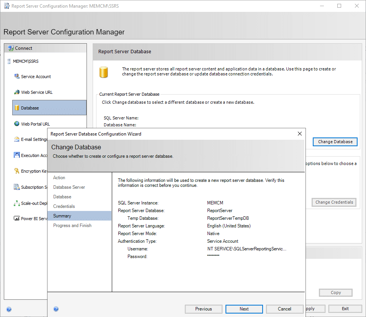Cancel the database configuration wizard
Viewport: 366px width, 317px height.
coord(284,309)
